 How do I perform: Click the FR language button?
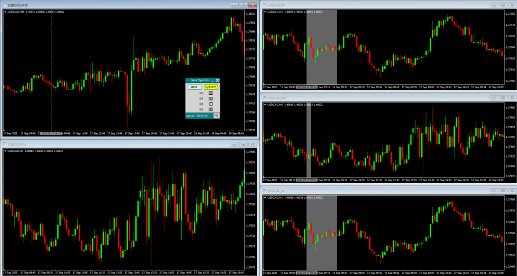216,116
